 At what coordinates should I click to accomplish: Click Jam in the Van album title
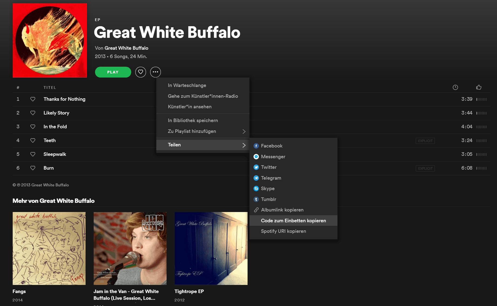[126, 295]
